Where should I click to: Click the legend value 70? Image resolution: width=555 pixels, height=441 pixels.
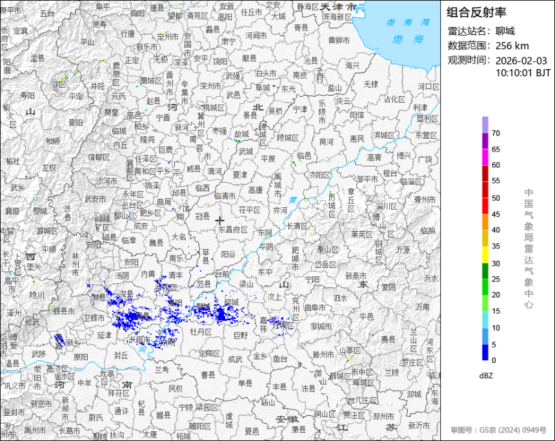pyautogui.click(x=496, y=133)
